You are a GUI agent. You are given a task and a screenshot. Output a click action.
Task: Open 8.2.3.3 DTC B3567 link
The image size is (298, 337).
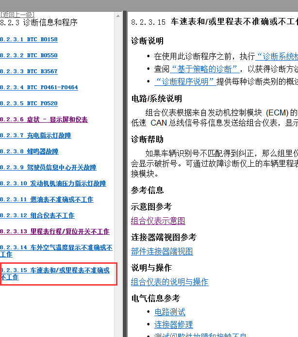(29, 71)
